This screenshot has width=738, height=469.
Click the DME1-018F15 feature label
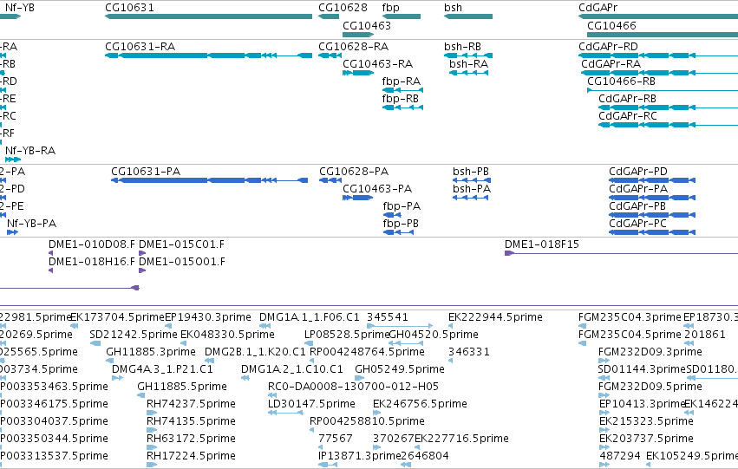tap(542, 244)
